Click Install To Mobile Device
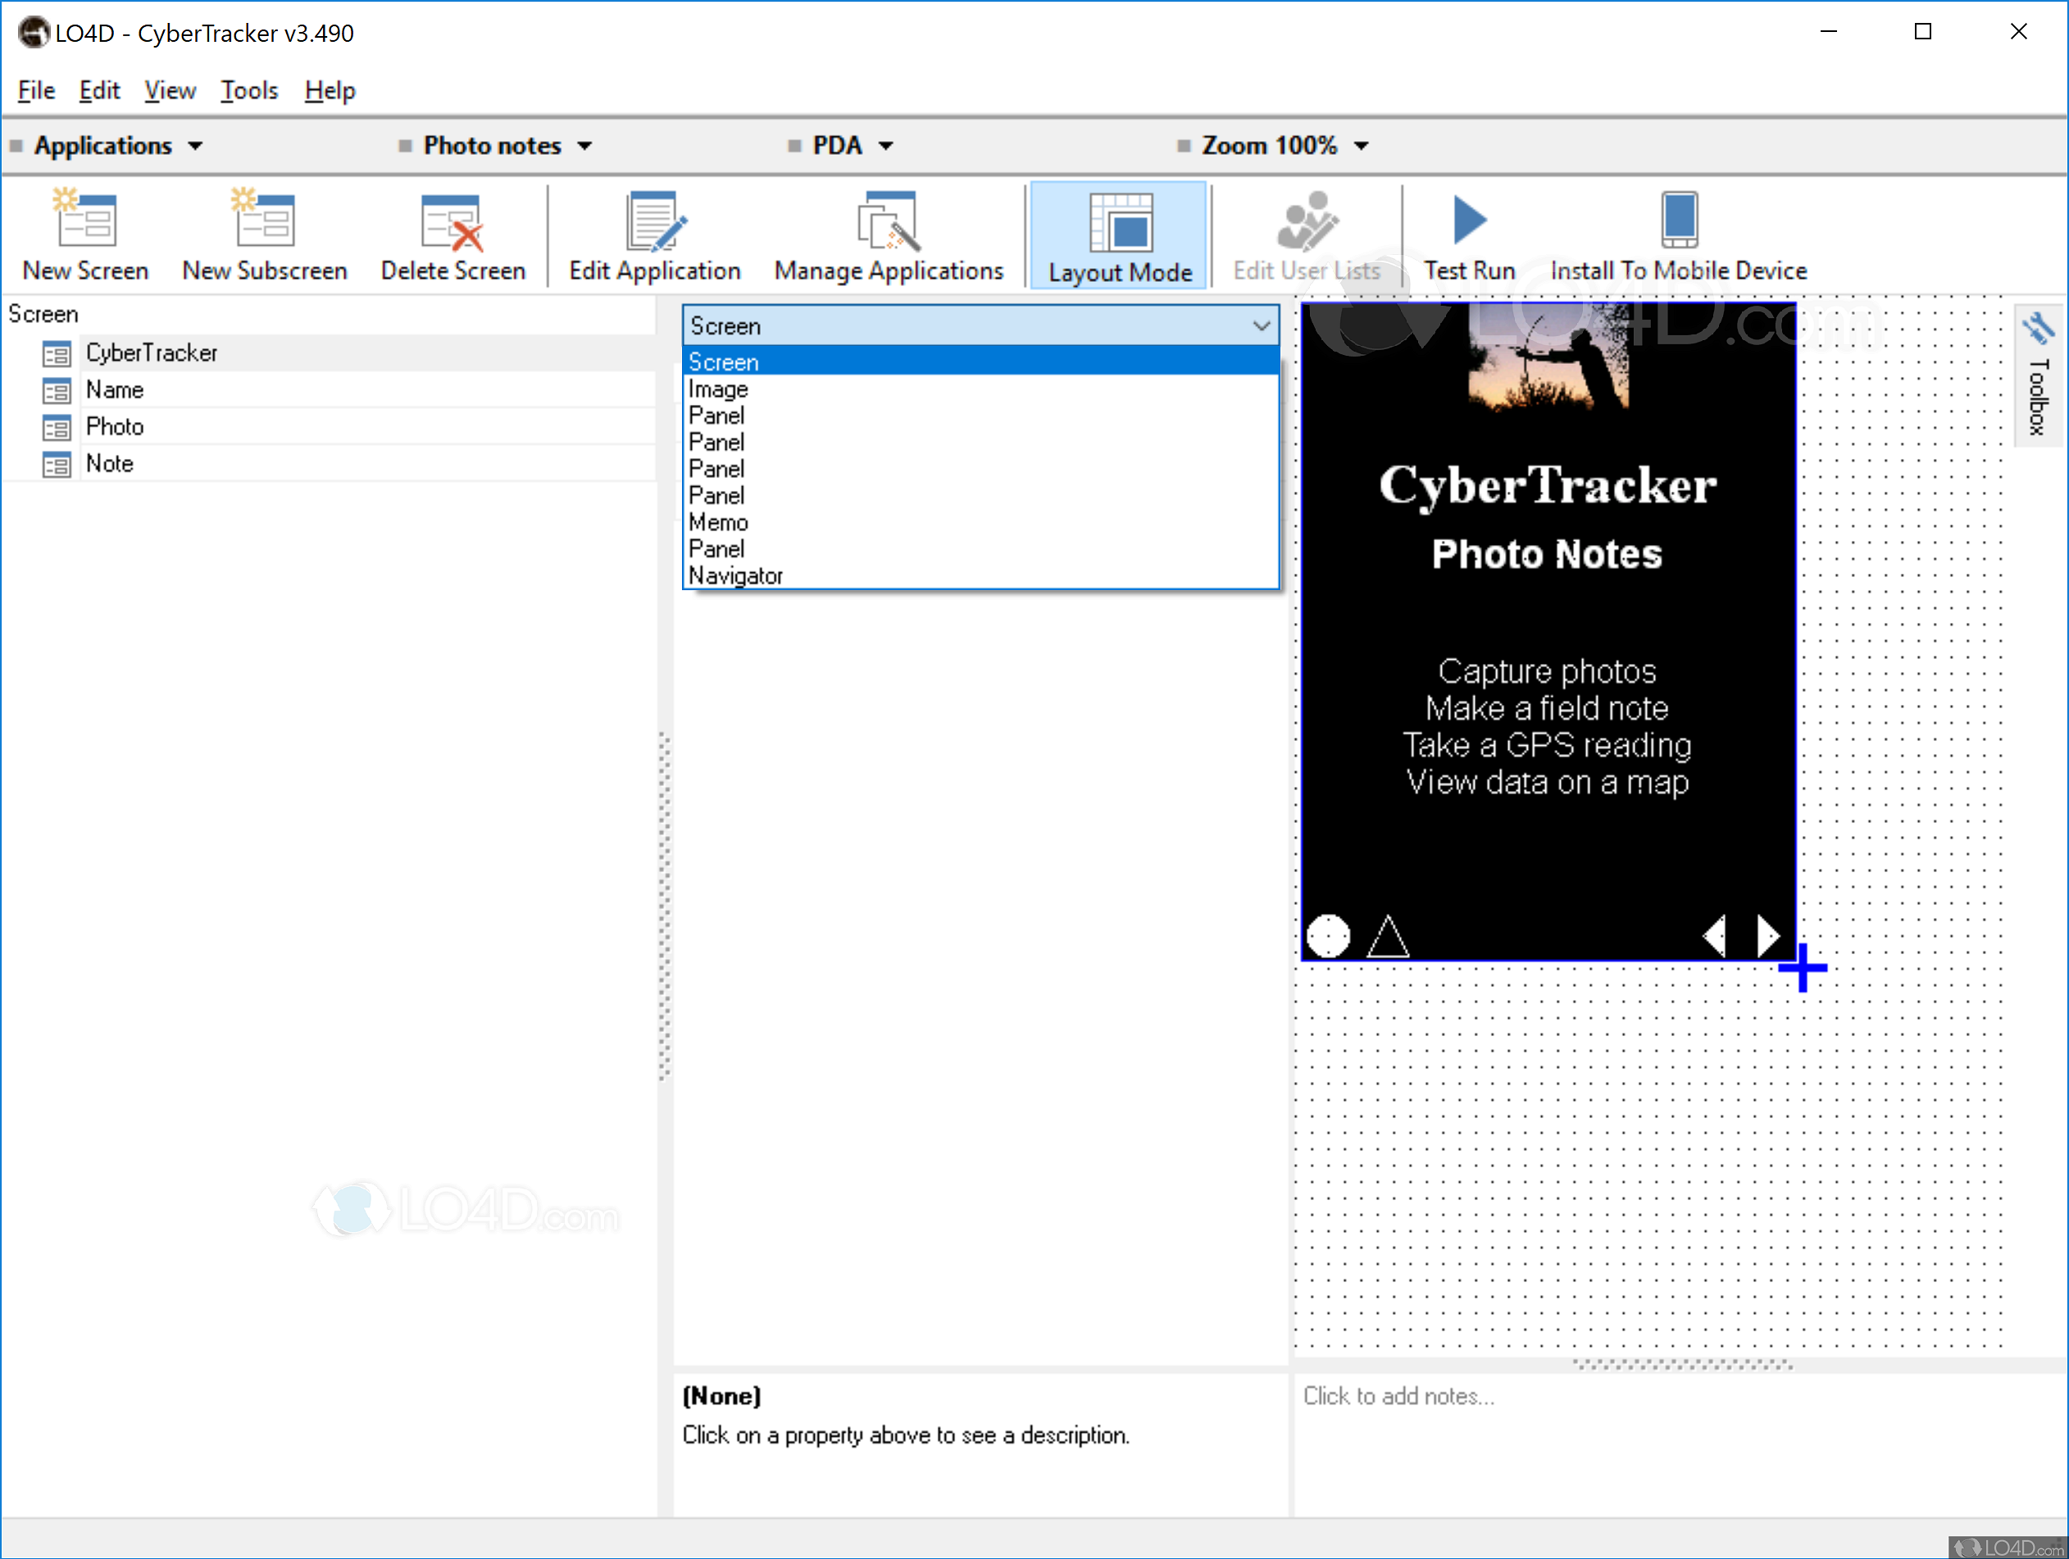Screen dimensions: 2069x1559 tap(1678, 234)
